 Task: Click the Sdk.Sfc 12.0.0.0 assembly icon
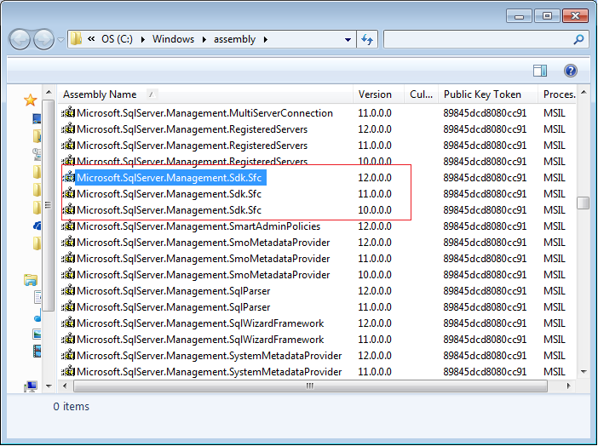[68, 178]
